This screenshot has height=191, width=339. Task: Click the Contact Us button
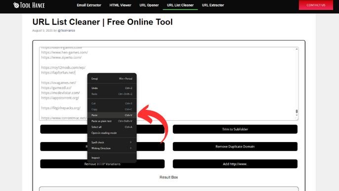(x=316, y=5)
